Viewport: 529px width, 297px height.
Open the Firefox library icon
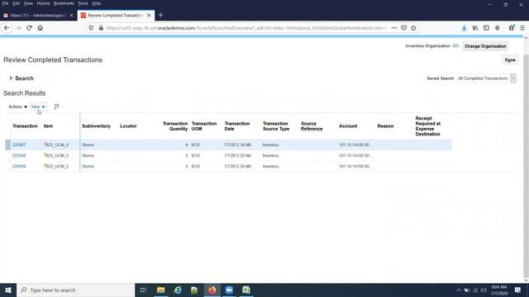pyautogui.click(x=475, y=28)
